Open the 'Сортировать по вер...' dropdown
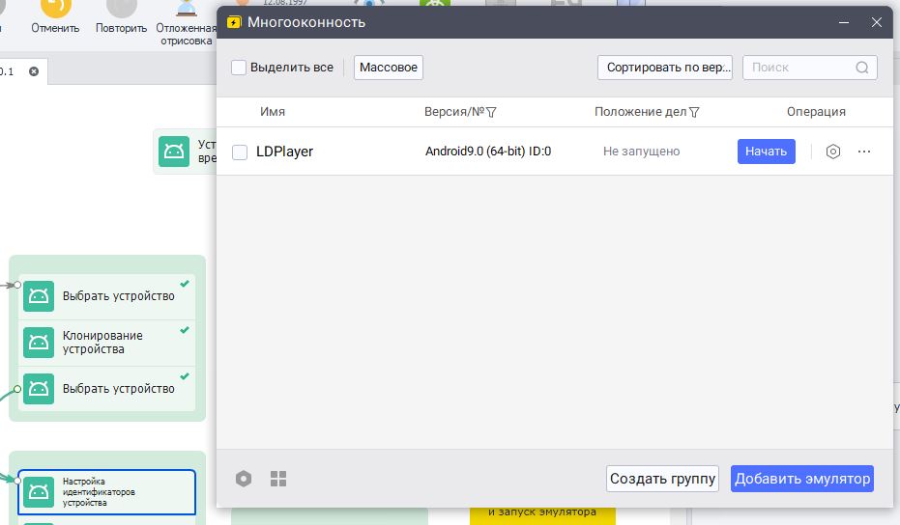This screenshot has width=900, height=525. [665, 68]
